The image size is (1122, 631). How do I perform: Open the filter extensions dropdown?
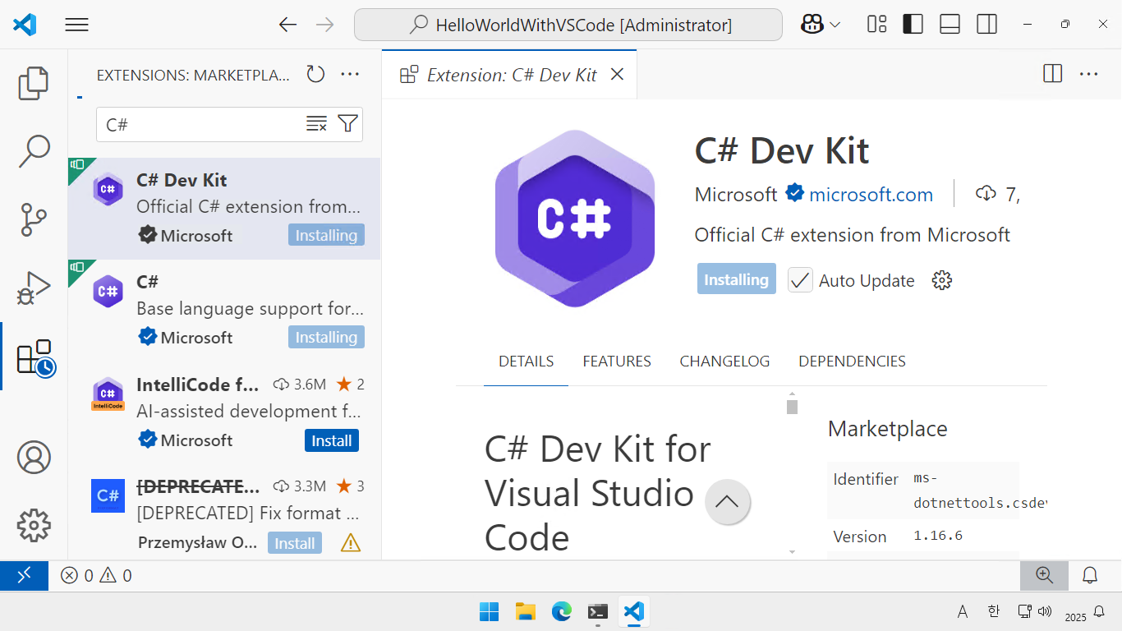click(x=347, y=124)
